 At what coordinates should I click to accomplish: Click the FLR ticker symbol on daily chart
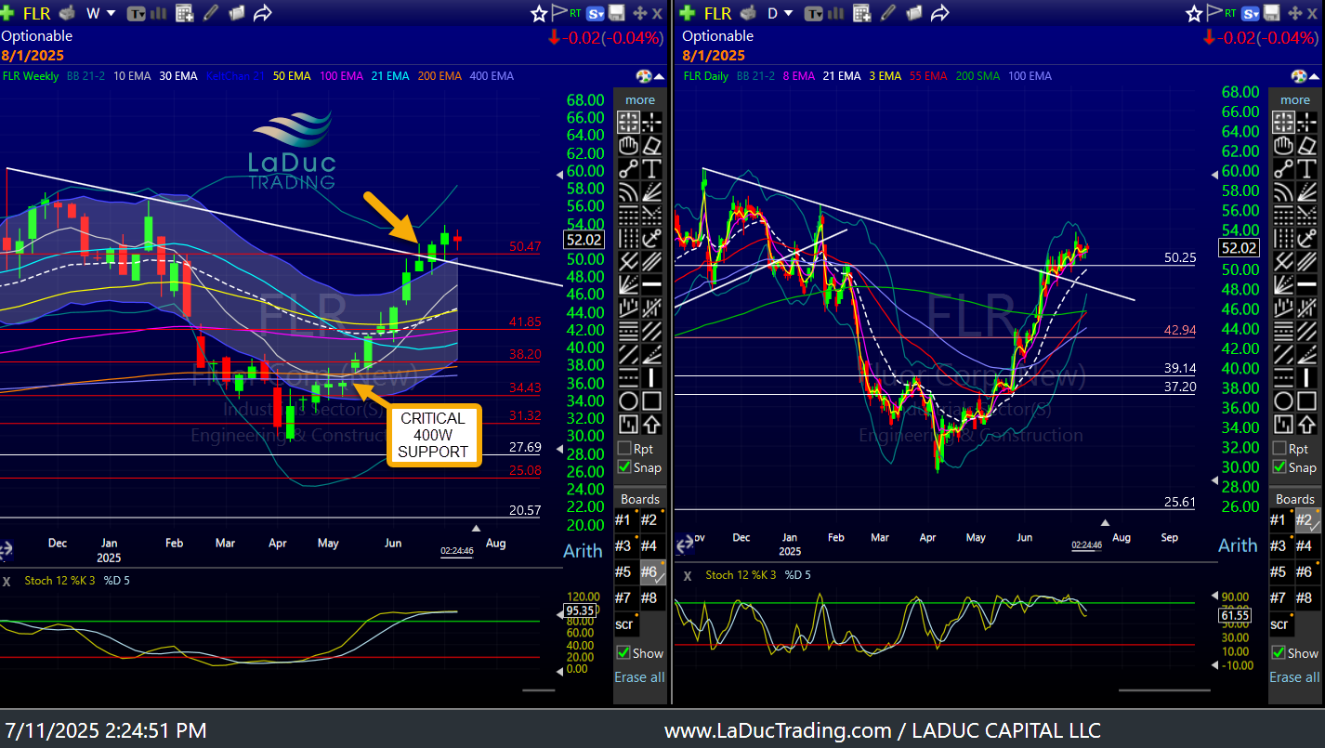pyautogui.click(x=717, y=13)
